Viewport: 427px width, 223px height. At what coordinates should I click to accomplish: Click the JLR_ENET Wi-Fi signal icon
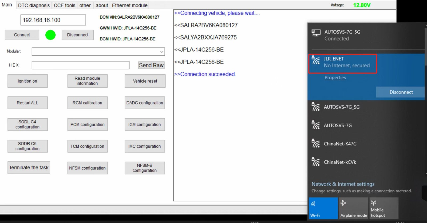(316, 60)
